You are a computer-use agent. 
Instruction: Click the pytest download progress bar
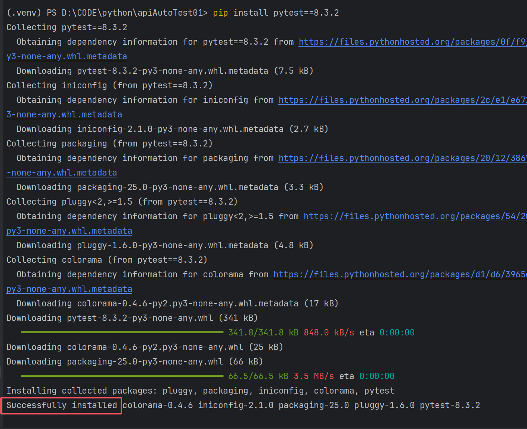122,332
